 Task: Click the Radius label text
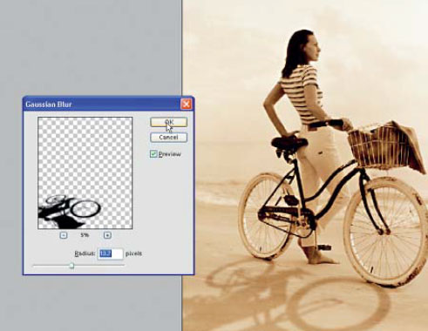(85, 253)
